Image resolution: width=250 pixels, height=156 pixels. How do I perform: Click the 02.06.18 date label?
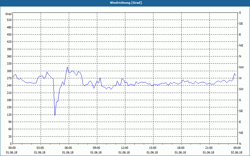pos(237,153)
